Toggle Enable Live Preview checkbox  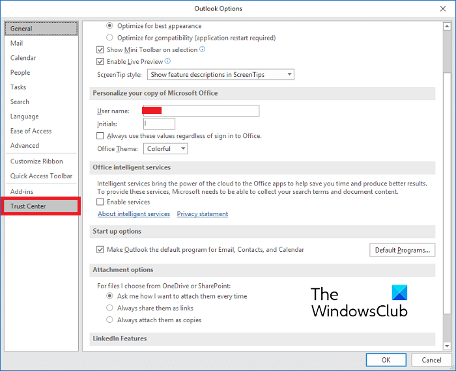click(100, 62)
